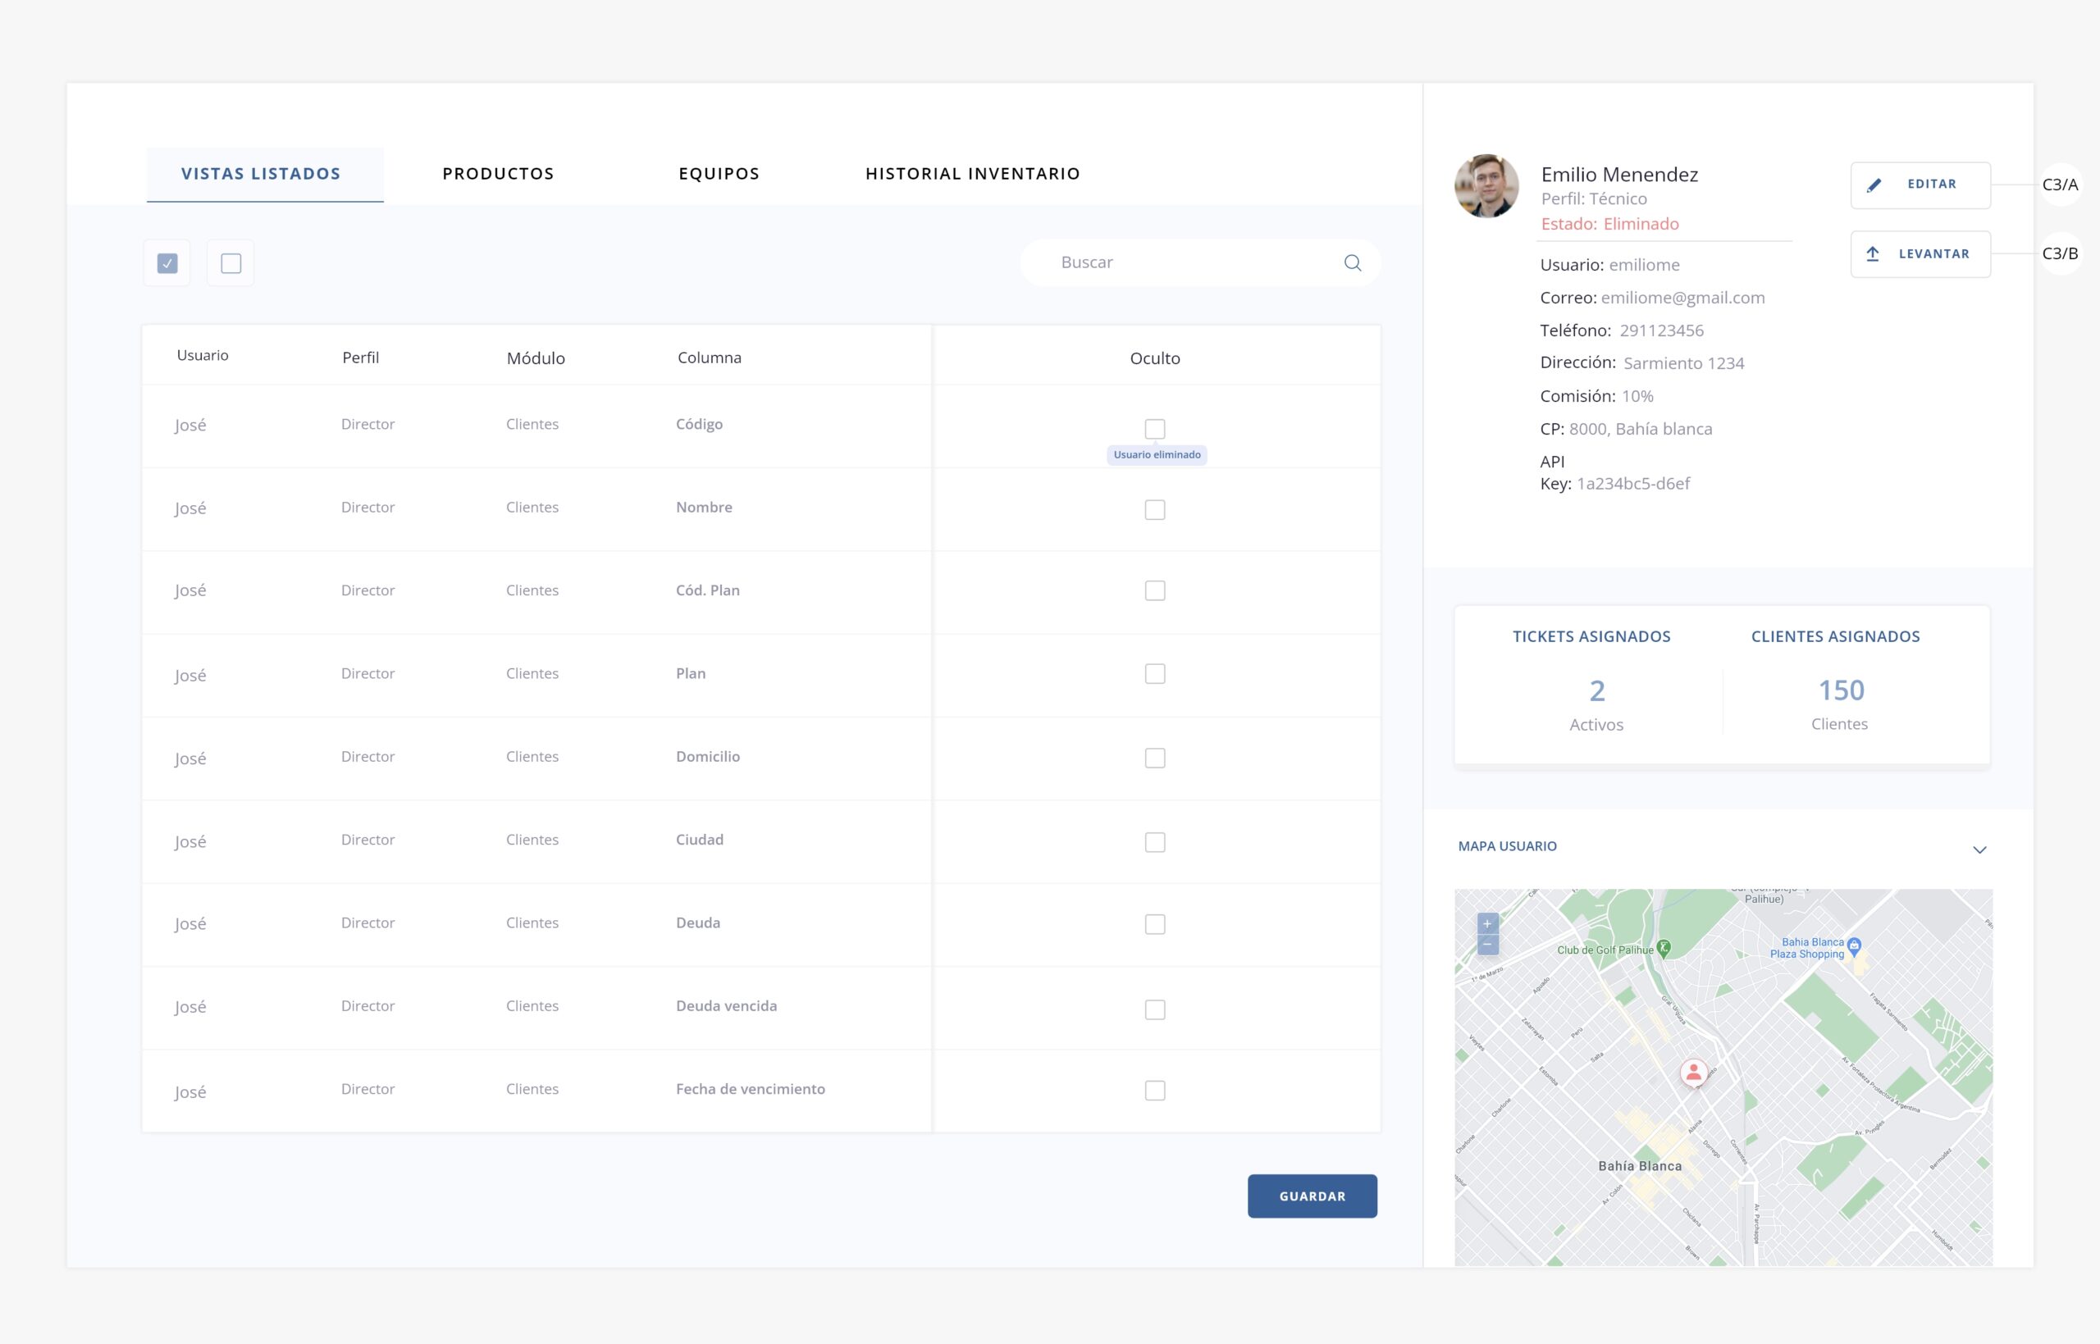Screen dimensions: 2100x1344
Task: Toggle Oculto checkbox for Código row
Action: pyautogui.click(x=1154, y=429)
